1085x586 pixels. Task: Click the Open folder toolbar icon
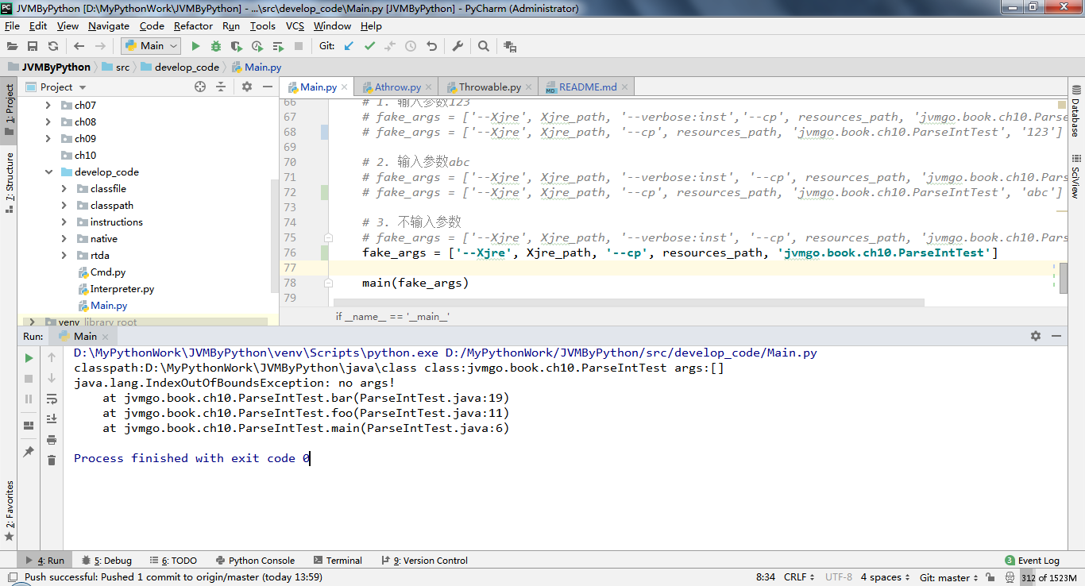coord(12,46)
